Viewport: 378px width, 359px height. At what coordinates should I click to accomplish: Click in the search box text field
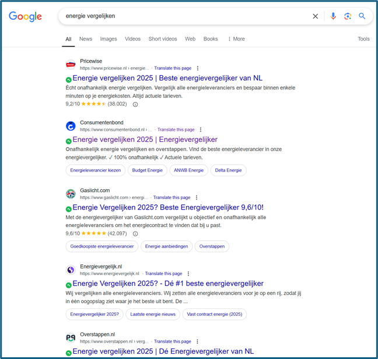click(185, 16)
